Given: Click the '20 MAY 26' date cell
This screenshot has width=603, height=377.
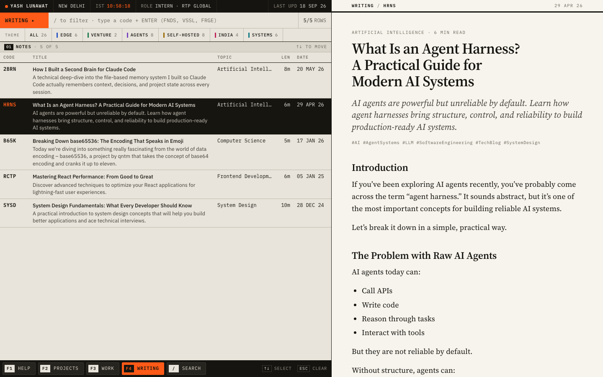Looking at the screenshot, I should (x=310, y=69).
